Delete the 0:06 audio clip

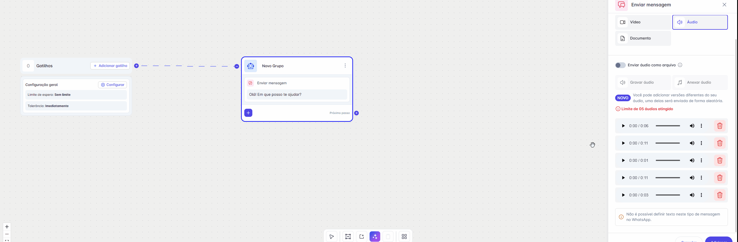click(x=720, y=126)
